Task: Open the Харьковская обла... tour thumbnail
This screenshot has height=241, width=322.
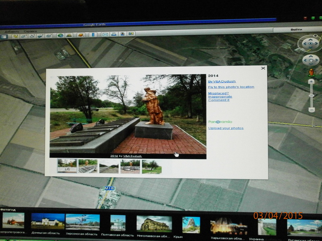Action: [229, 227]
